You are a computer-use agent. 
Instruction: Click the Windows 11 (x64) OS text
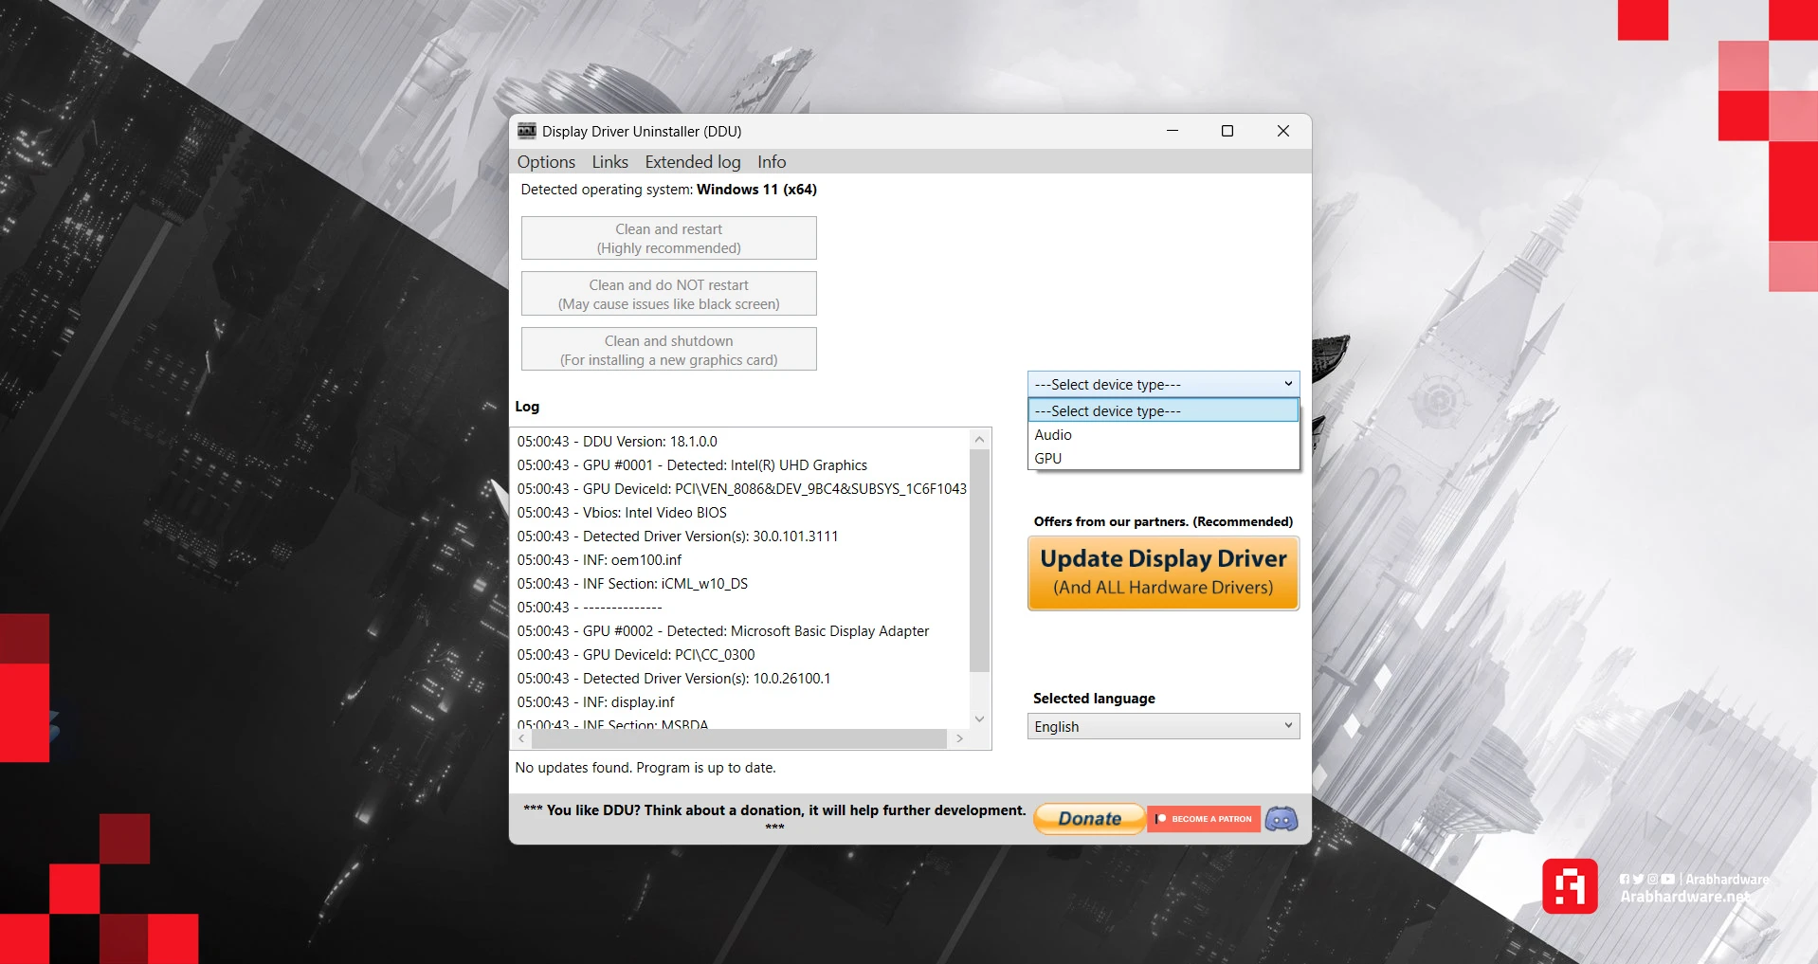(x=756, y=190)
